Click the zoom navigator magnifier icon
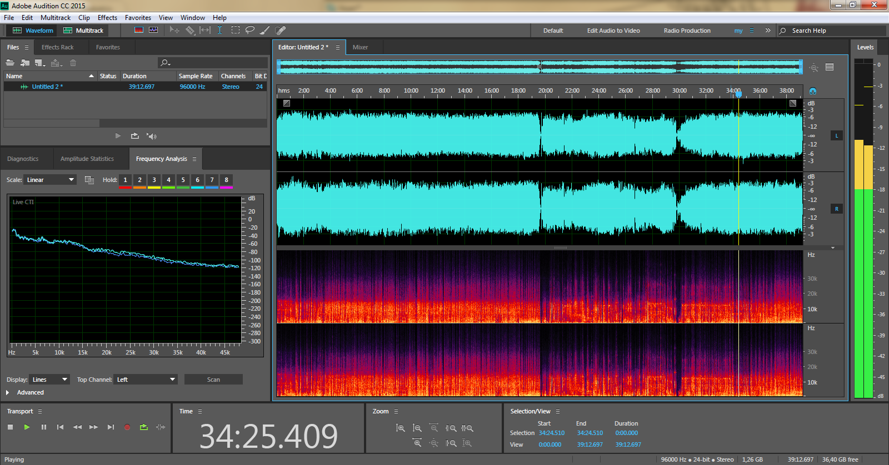The height and width of the screenshot is (465, 889). coord(814,67)
